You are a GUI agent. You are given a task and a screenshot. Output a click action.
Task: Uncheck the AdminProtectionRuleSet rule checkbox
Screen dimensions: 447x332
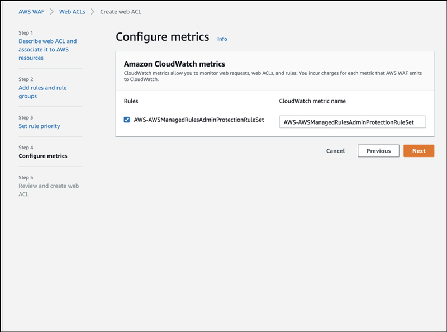[127, 120]
